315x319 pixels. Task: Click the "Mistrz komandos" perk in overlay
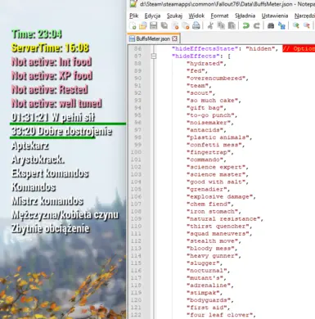click(47, 201)
